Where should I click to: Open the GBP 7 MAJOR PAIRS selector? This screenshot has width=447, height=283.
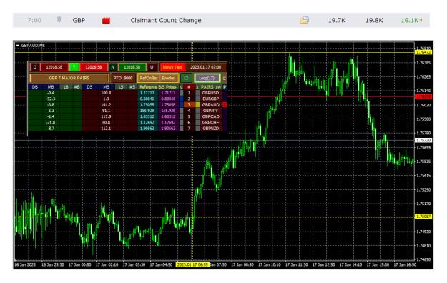tap(69, 78)
